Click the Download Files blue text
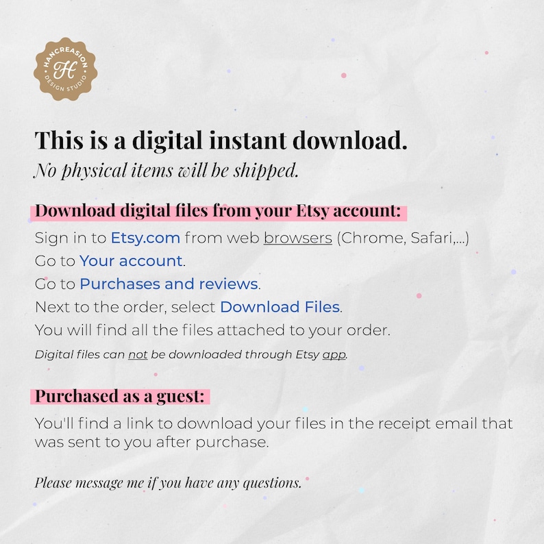Image resolution: width=544 pixels, height=544 pixels. pyautogui.click(x=280, y=307)
